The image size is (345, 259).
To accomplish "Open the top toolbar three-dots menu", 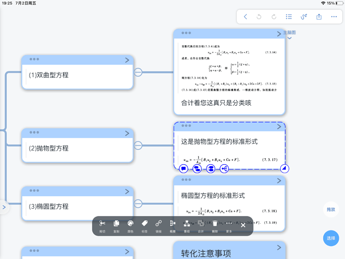I will tap(334, 17).
